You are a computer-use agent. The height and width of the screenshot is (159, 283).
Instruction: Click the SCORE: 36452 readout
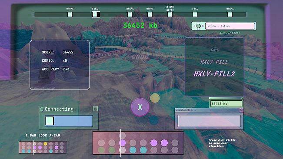click(x=57, y=52)
